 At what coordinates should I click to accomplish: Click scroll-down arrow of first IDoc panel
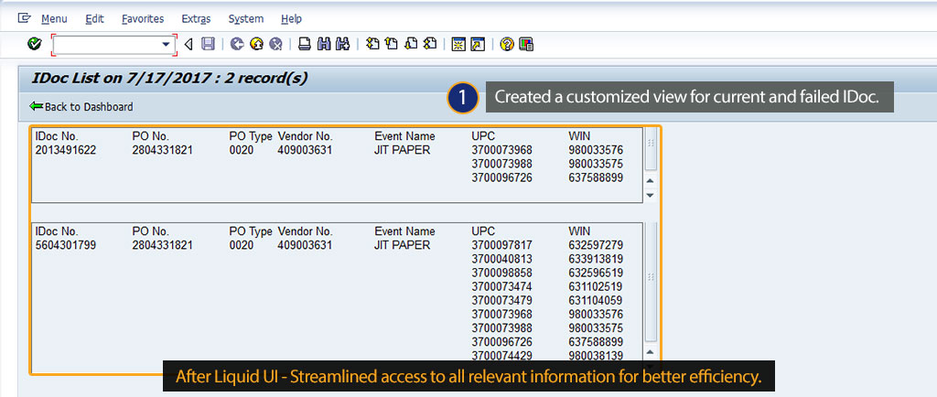651,195
